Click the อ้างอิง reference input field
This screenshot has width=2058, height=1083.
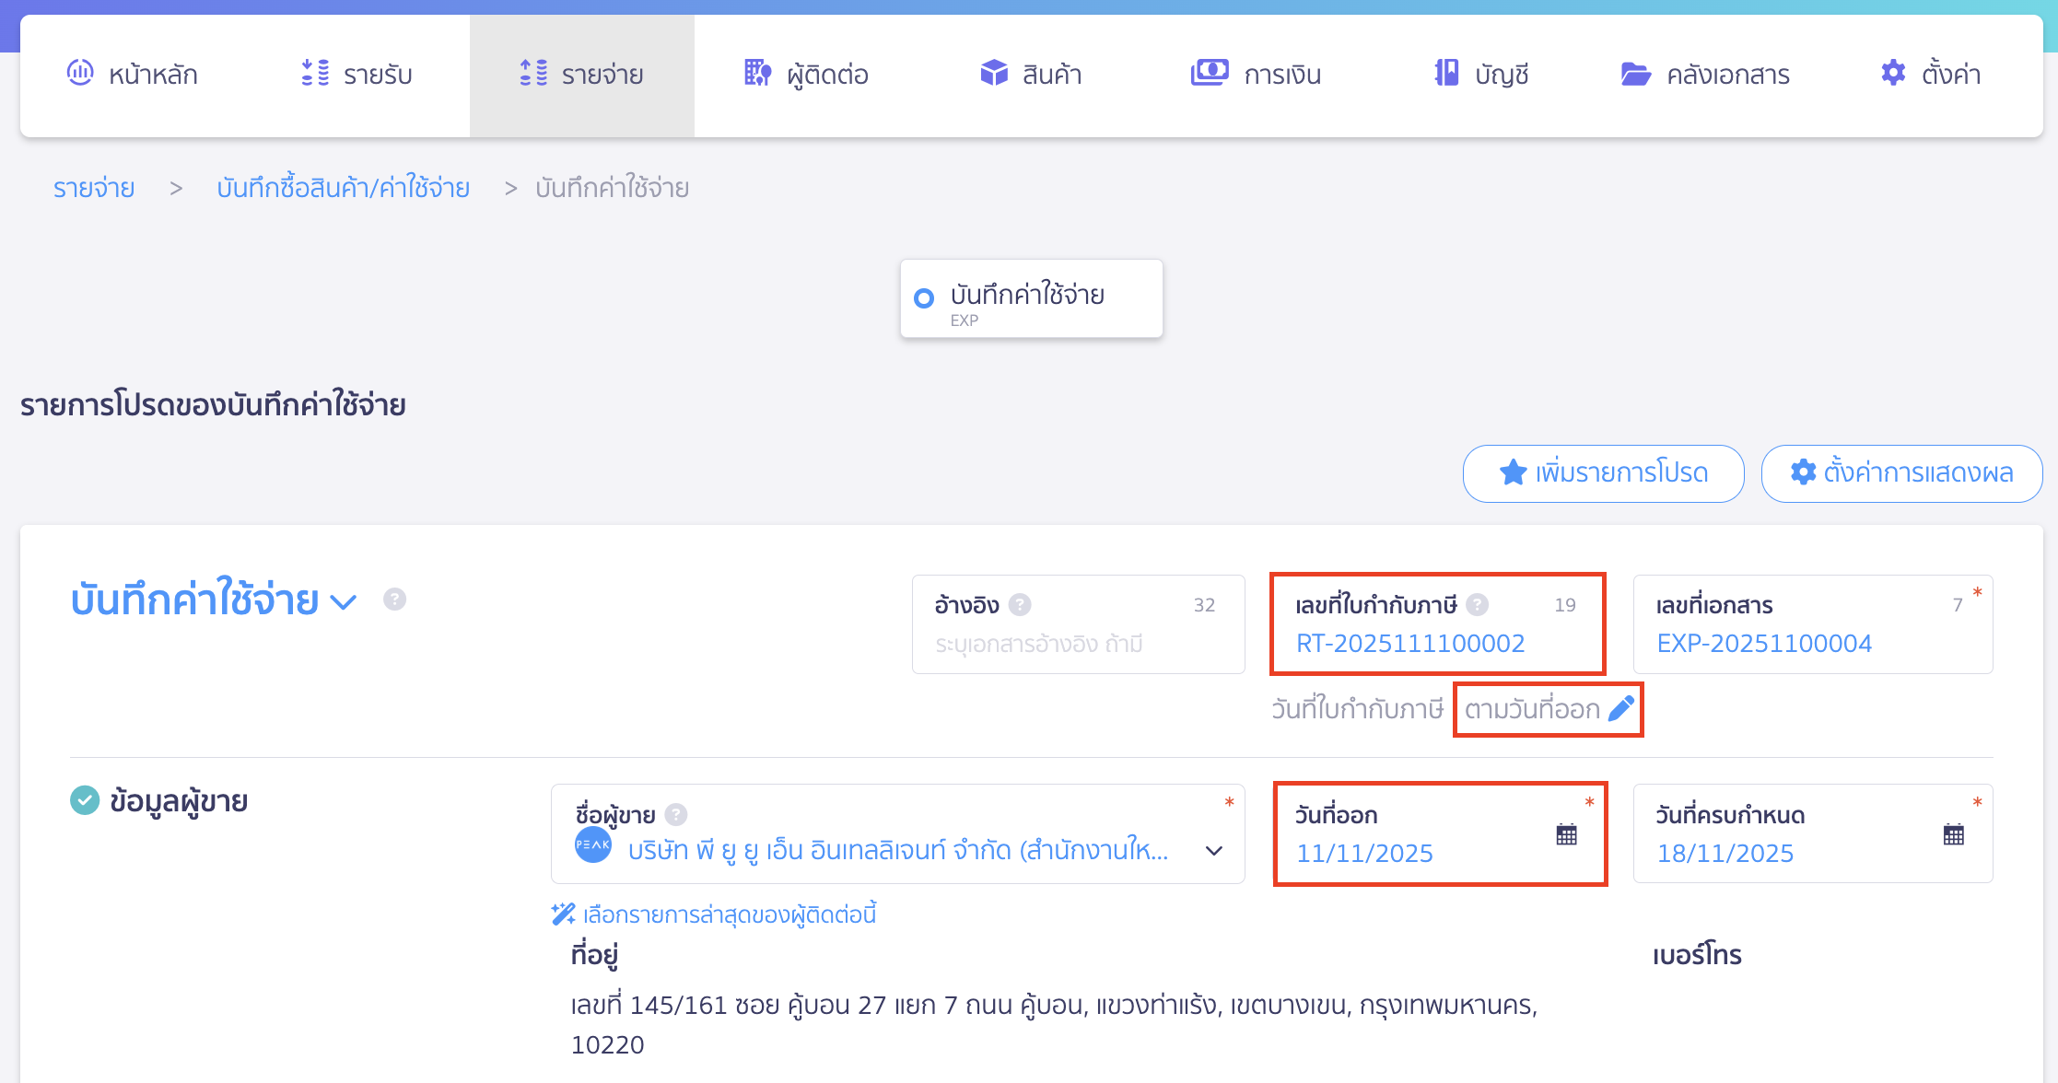point(1076,643)
